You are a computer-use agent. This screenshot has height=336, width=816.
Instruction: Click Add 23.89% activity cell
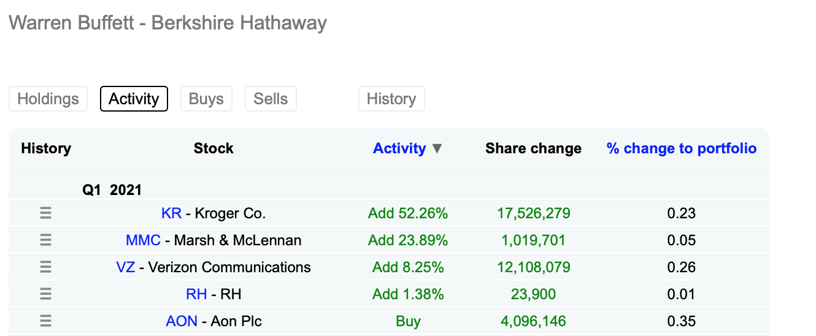click(x=408, y=240)
